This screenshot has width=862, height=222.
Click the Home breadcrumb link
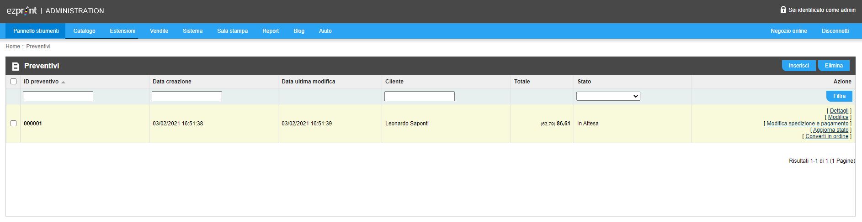pos(13,46)
